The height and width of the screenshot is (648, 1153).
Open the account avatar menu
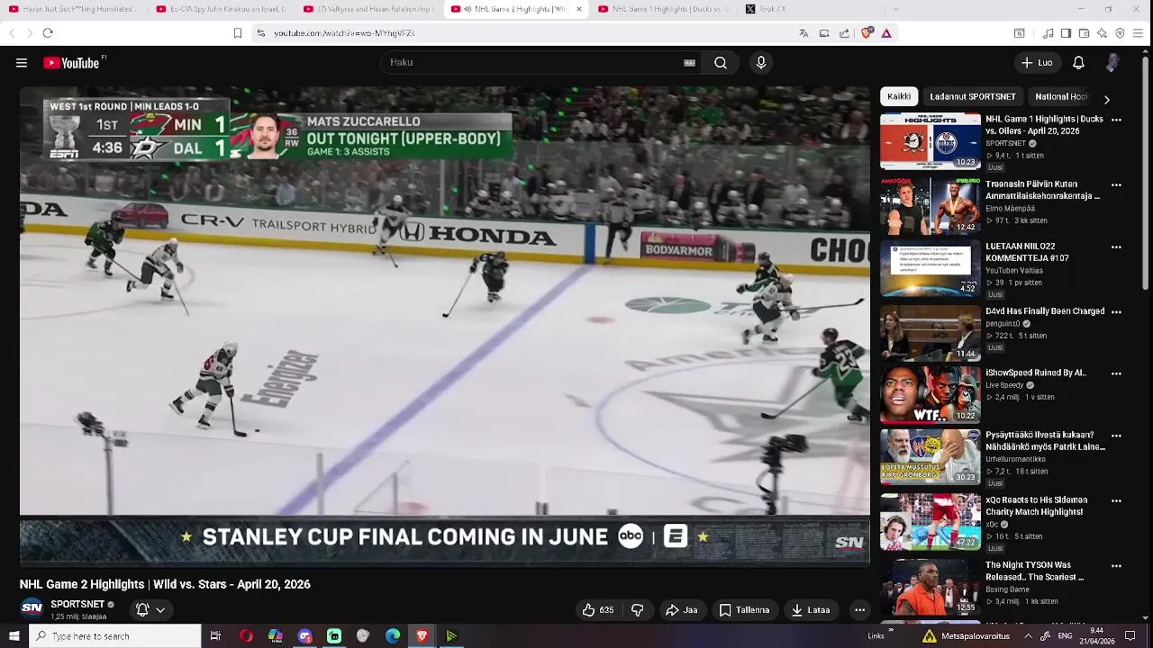(1112, 63)
